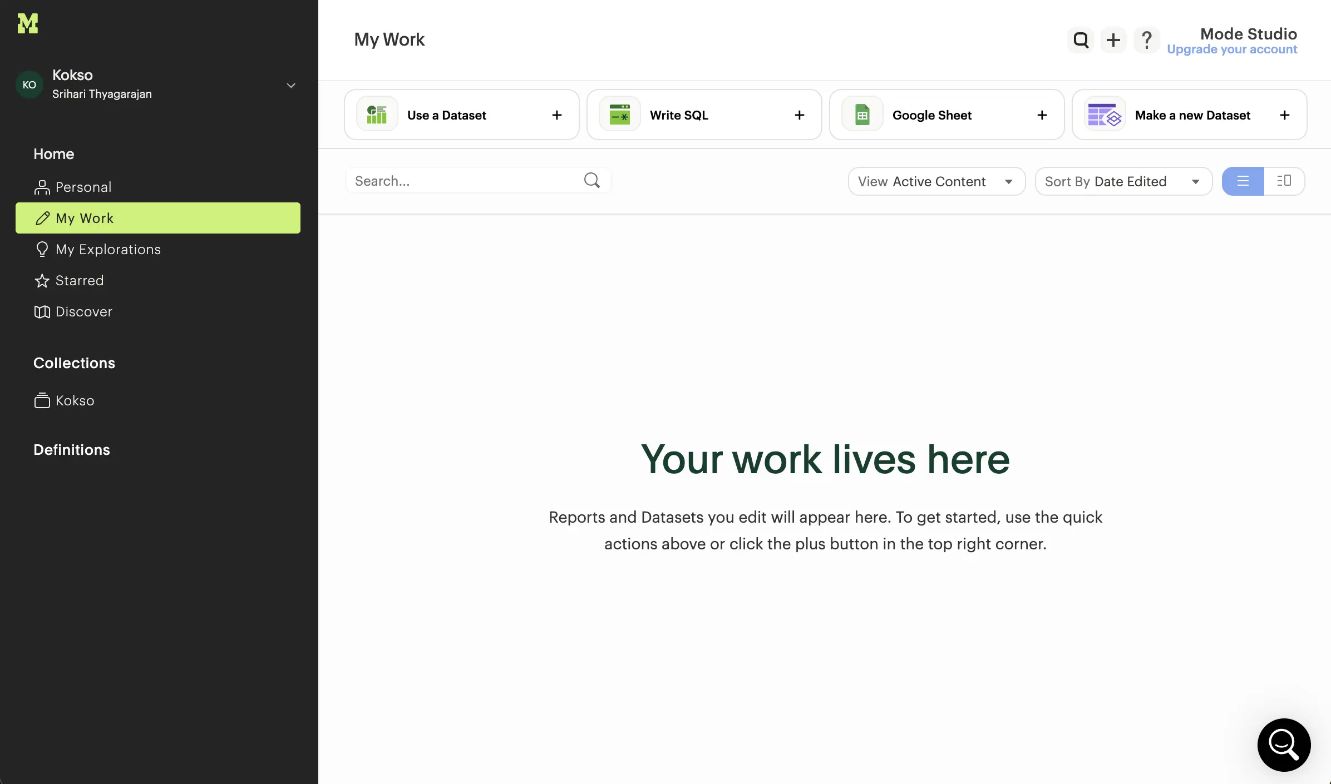Click the Collections heading
1331x784 pixels.
point(74,363)
